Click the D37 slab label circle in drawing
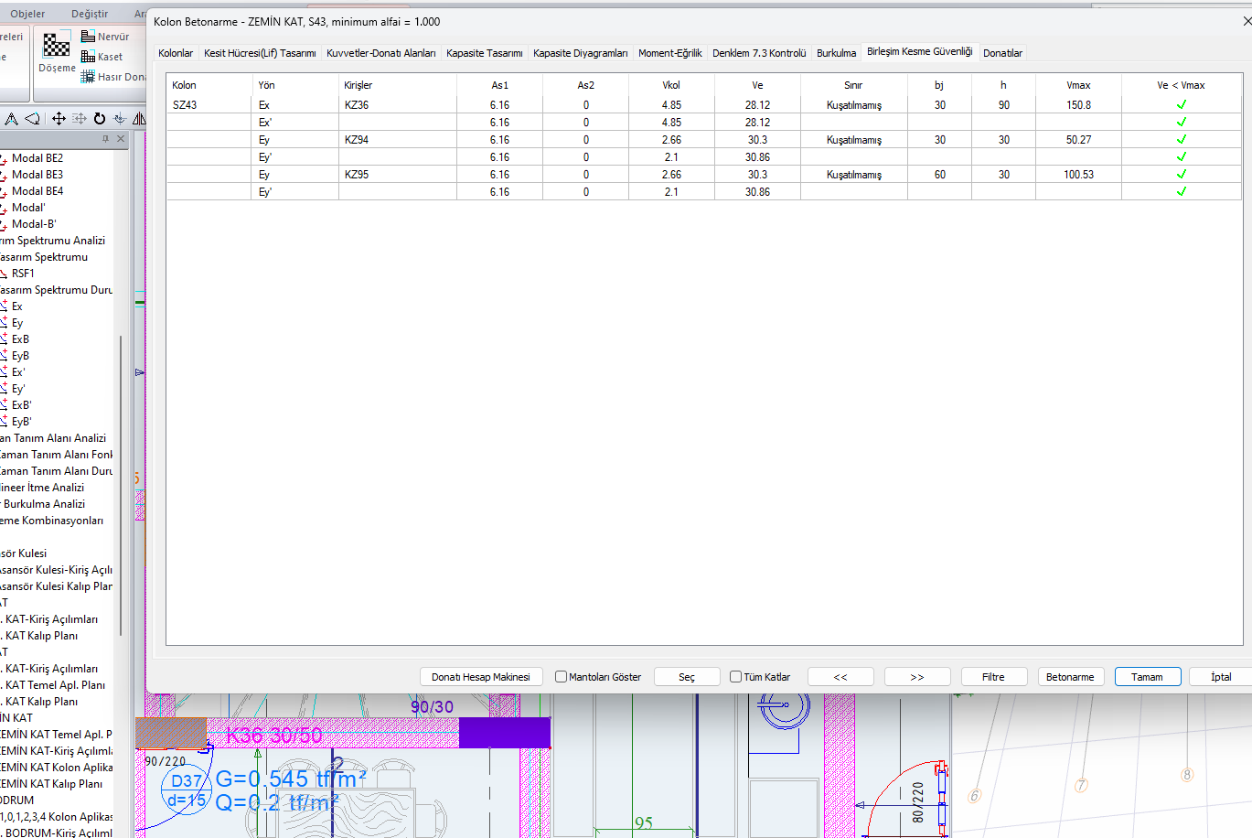Viewport: 1252px width, 838px height. [187, 790]
